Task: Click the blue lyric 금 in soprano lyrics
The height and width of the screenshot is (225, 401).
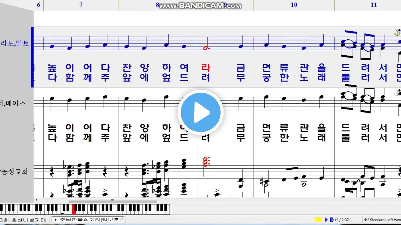Action: [240, 67]
